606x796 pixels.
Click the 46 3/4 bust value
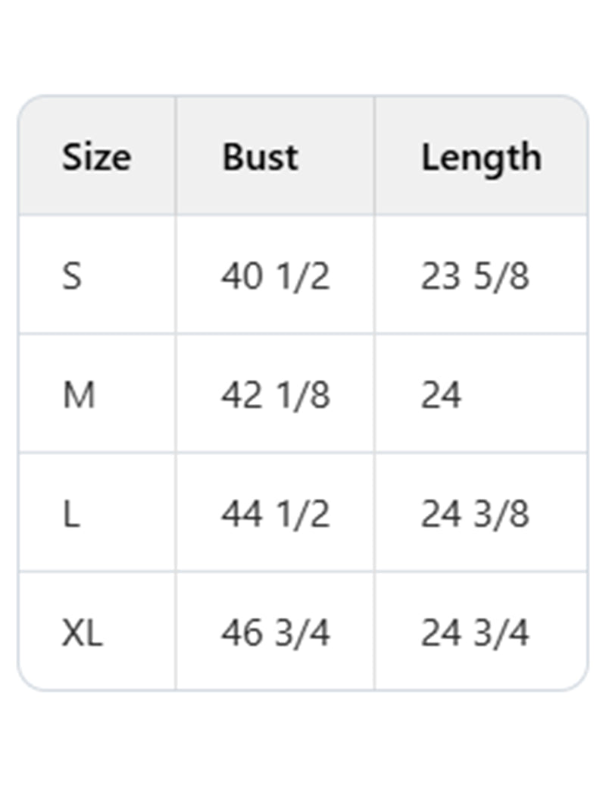coord(275,633)
